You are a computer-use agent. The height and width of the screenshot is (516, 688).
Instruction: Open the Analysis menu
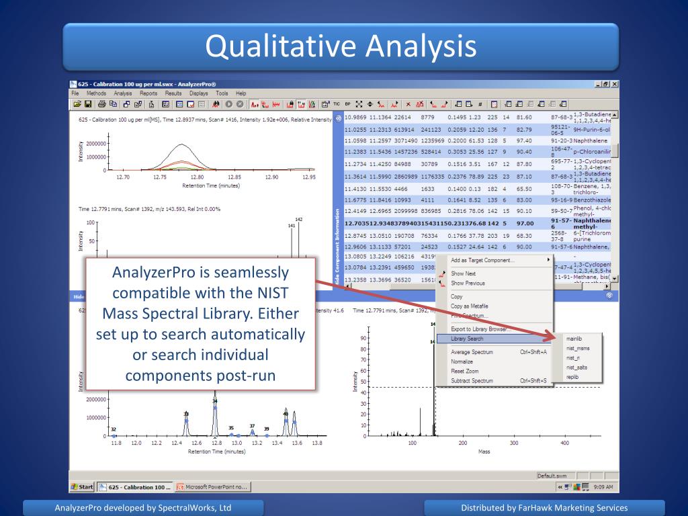(x=123, y=93)
